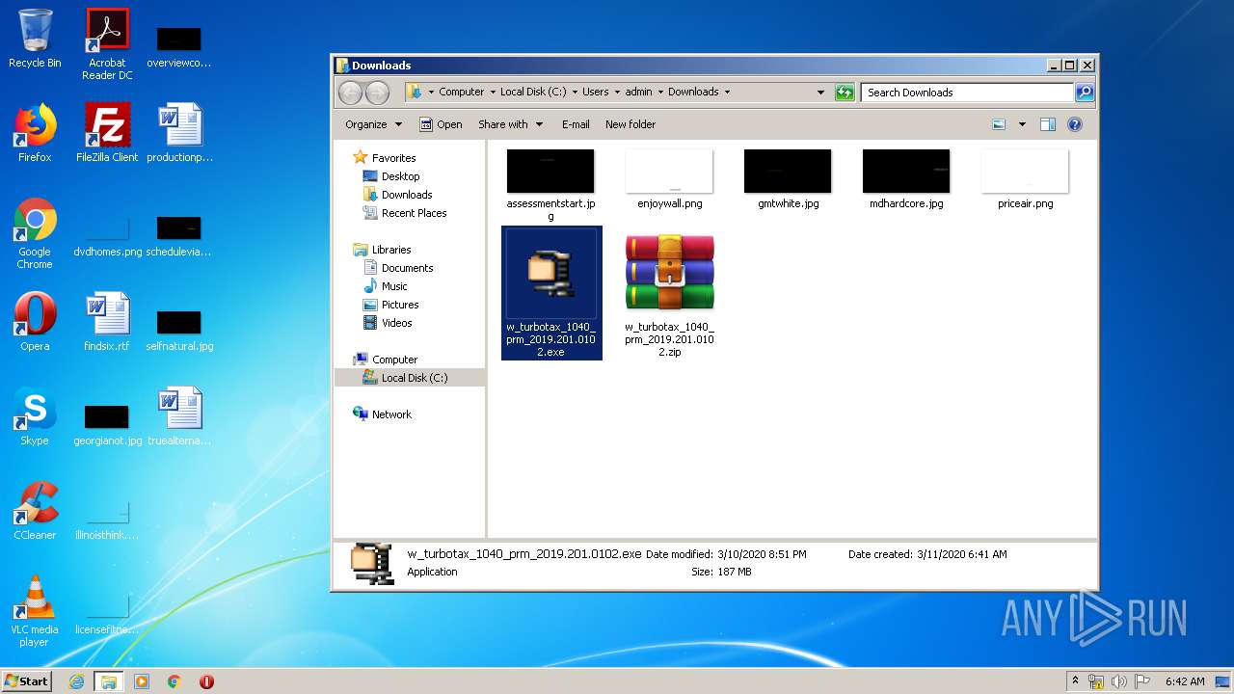The width and height of the screenshot is (1234, 694).
Task: Open Internet Explorer from taskbar
Action: pyautogui.click(x=76, y=681)
